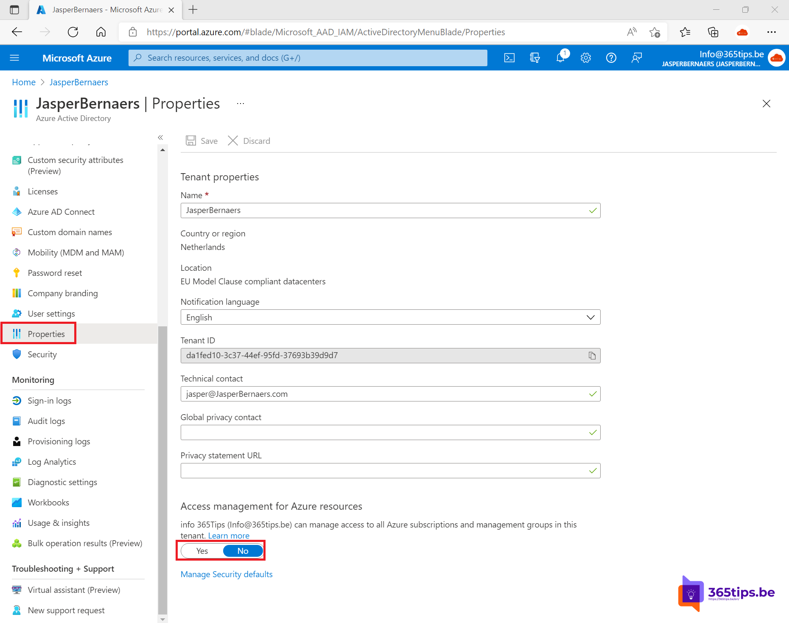This screenshot has height=623, width=789.
Task: Open feedback icon in top bar
Action: (636, 58)
